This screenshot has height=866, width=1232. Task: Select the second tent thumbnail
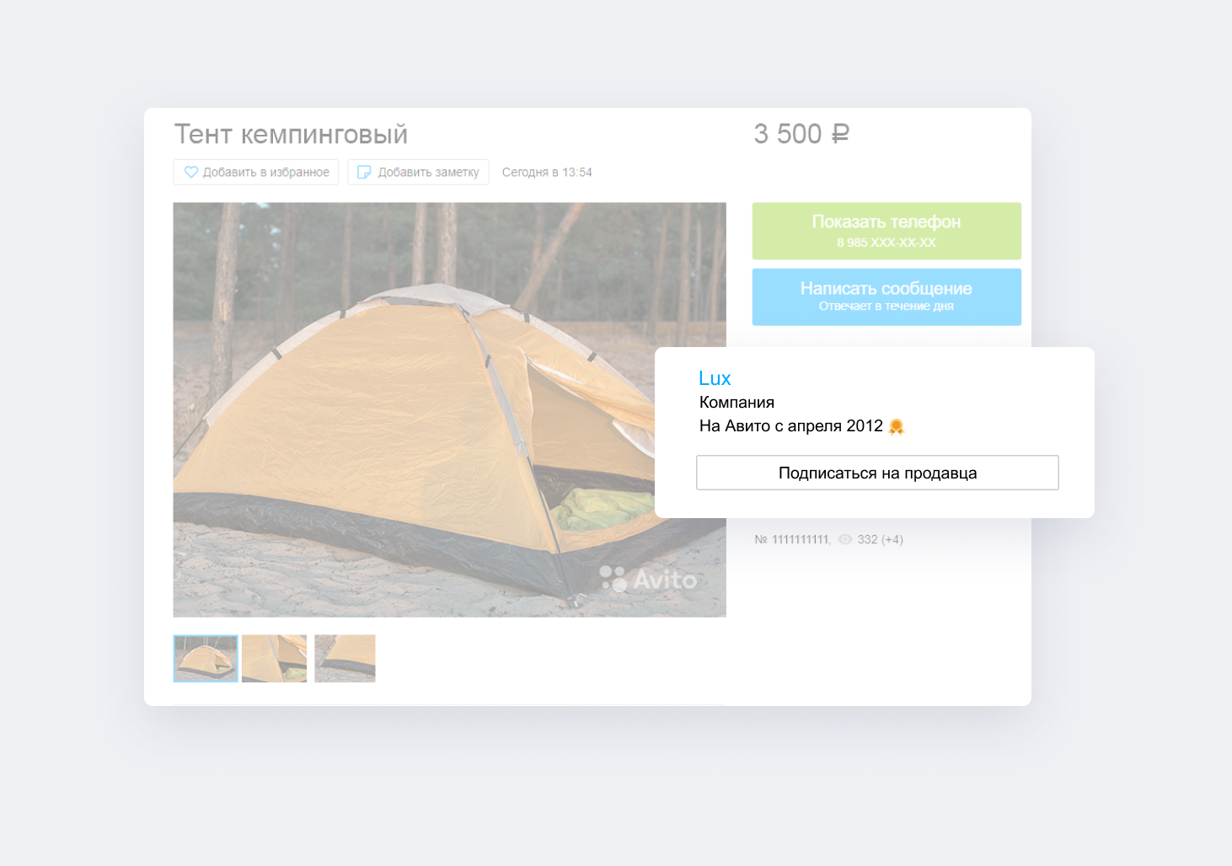pyautogui.click(x=274, y=658)
